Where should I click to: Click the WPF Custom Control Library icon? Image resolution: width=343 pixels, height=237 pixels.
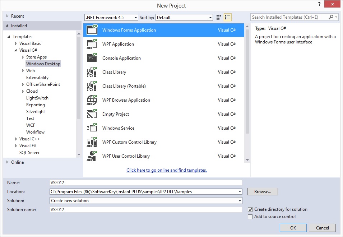[92, 142]
